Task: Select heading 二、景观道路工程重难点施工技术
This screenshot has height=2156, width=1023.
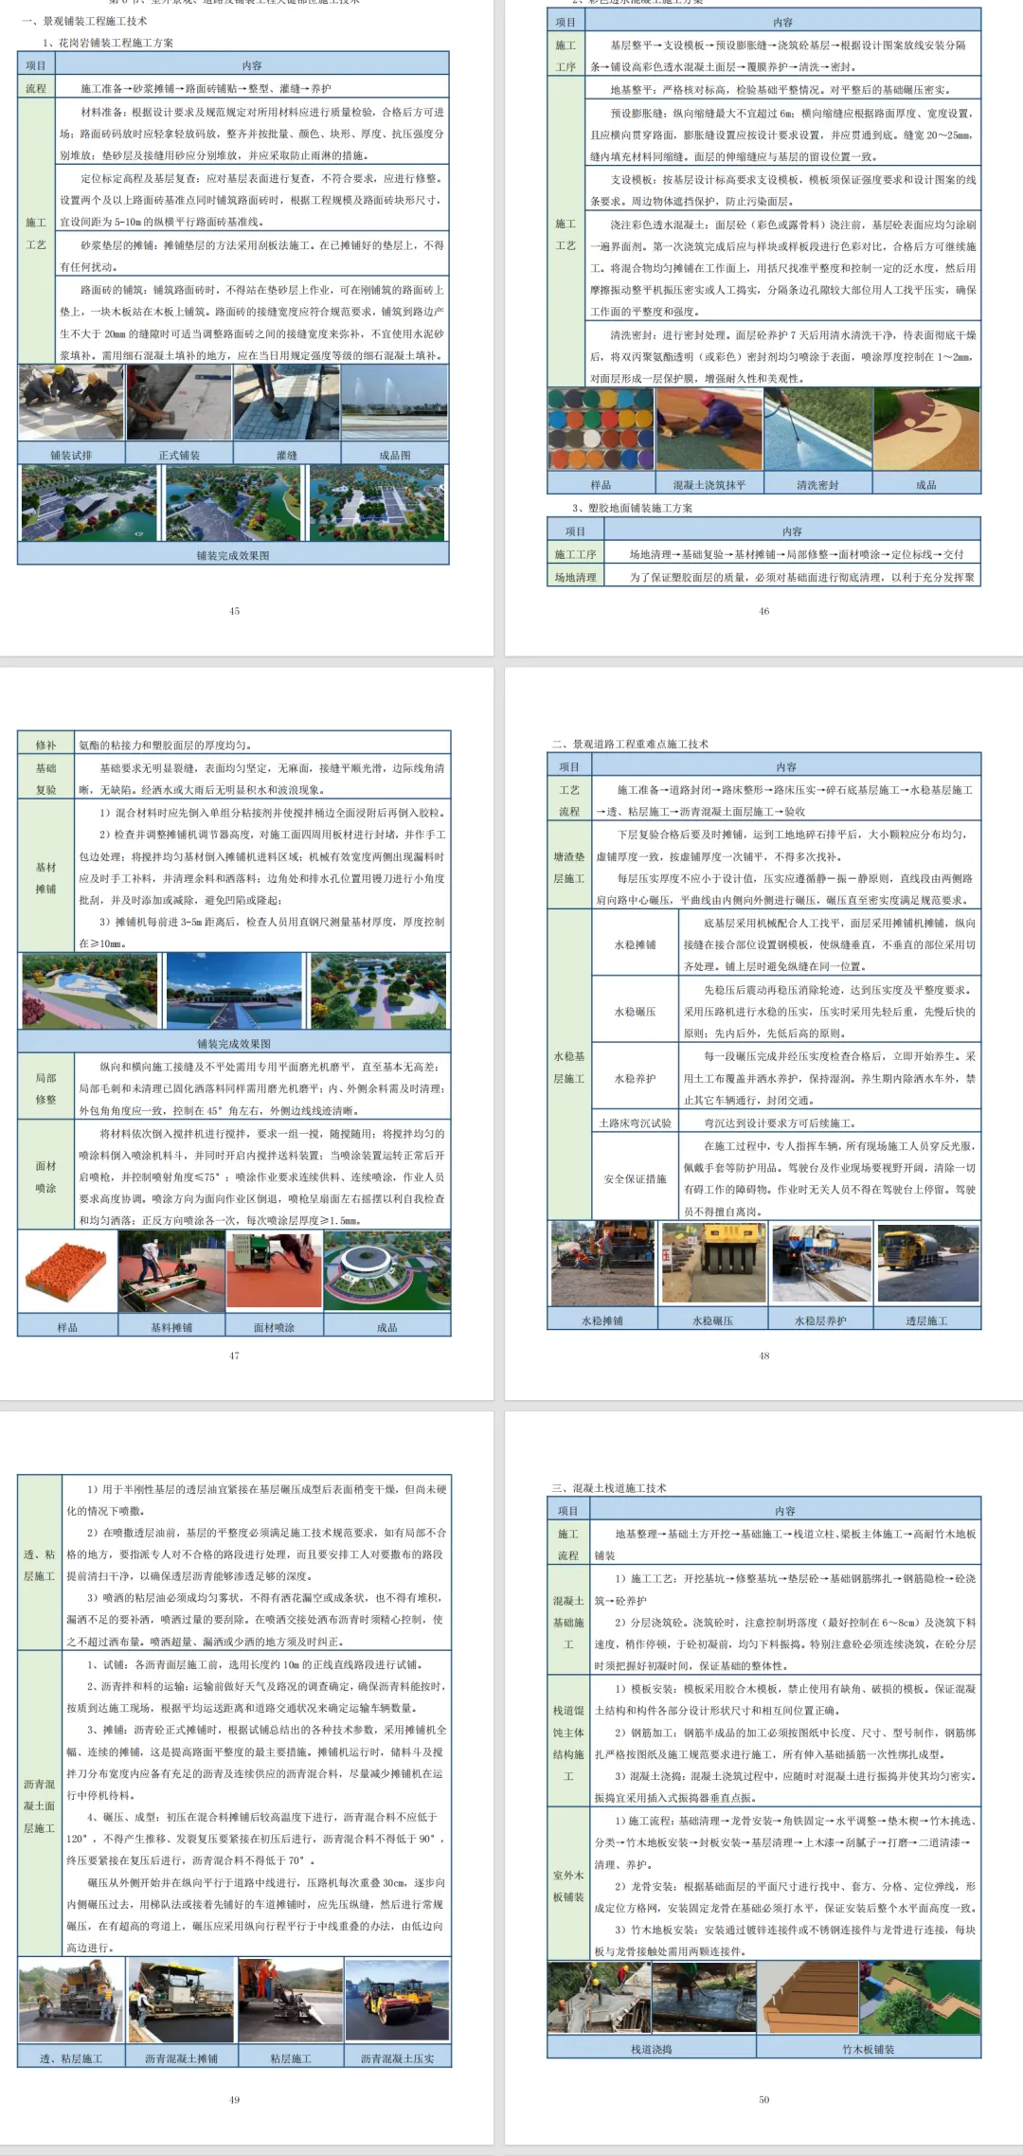Action: [x=630, y=745]
